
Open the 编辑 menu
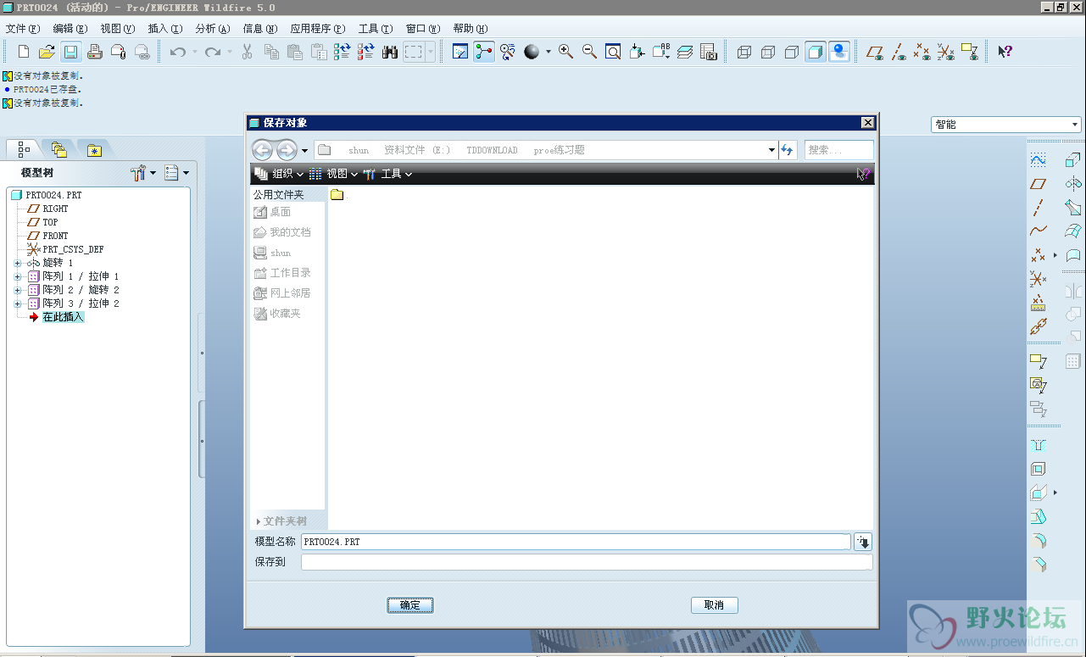[70, 29]
